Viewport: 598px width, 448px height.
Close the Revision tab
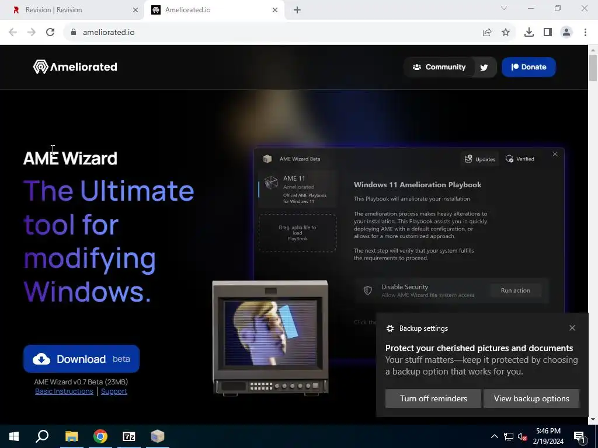pos(135,10)
